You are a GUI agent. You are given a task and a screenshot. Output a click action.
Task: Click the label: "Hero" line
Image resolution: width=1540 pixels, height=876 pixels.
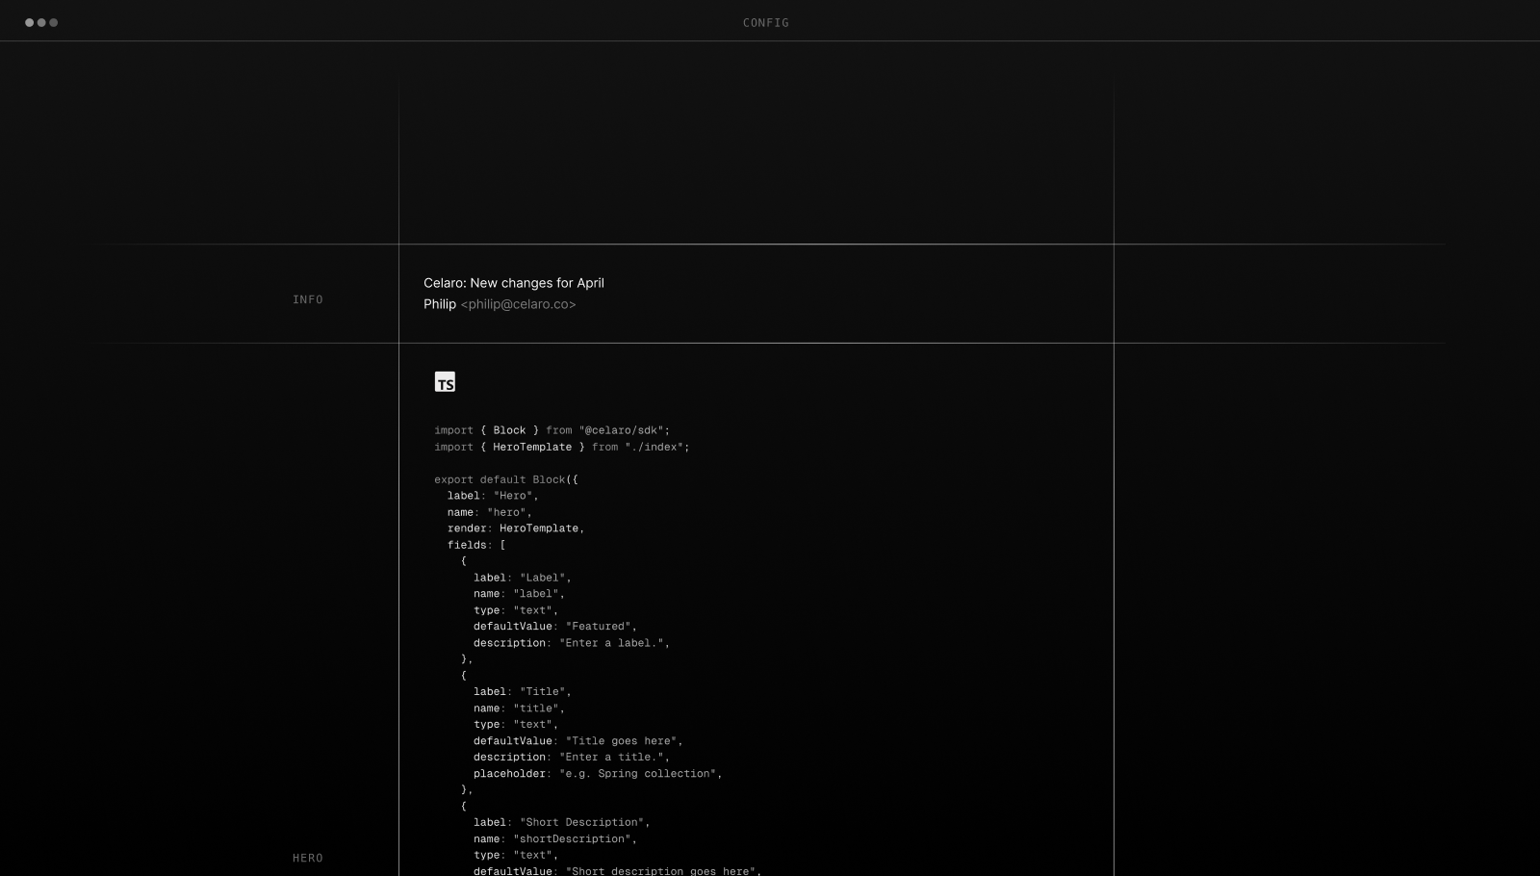pos(493,496)
